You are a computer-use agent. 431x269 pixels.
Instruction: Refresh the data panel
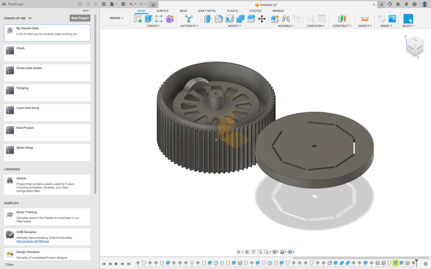(80, 4)
